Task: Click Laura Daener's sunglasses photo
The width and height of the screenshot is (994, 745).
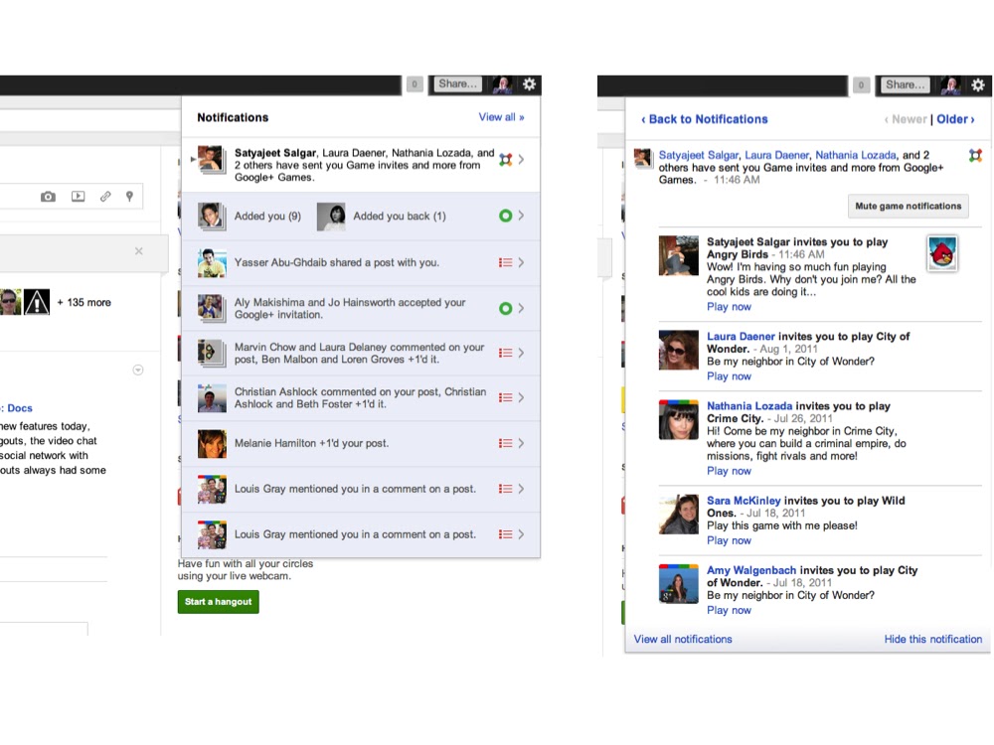Action: [x=678, y=350]
